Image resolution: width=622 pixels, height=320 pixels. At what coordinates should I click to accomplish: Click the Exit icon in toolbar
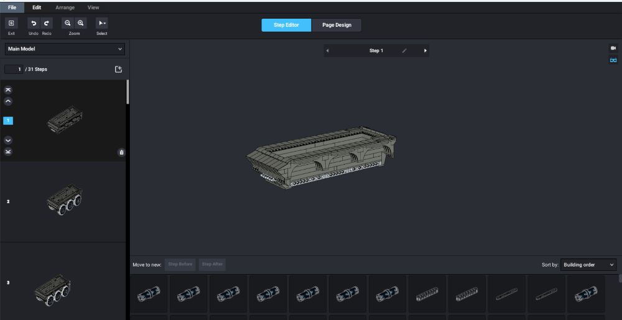(x=11, y=24)
